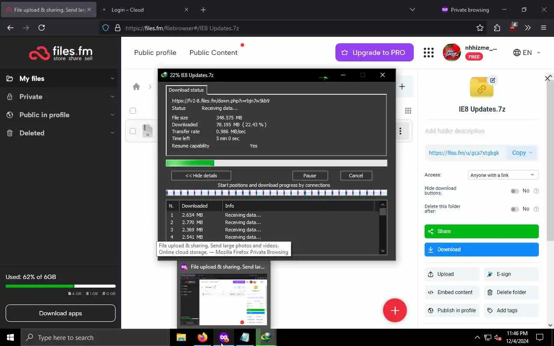Viewport: 554px width, 346px height.
Task: Click help icon next to Hide download buttons
Action: point(536,191)
